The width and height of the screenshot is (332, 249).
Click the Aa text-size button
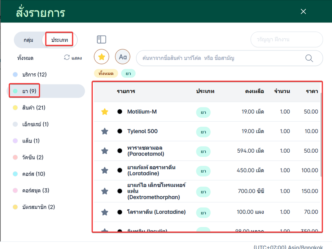[123, 57]
